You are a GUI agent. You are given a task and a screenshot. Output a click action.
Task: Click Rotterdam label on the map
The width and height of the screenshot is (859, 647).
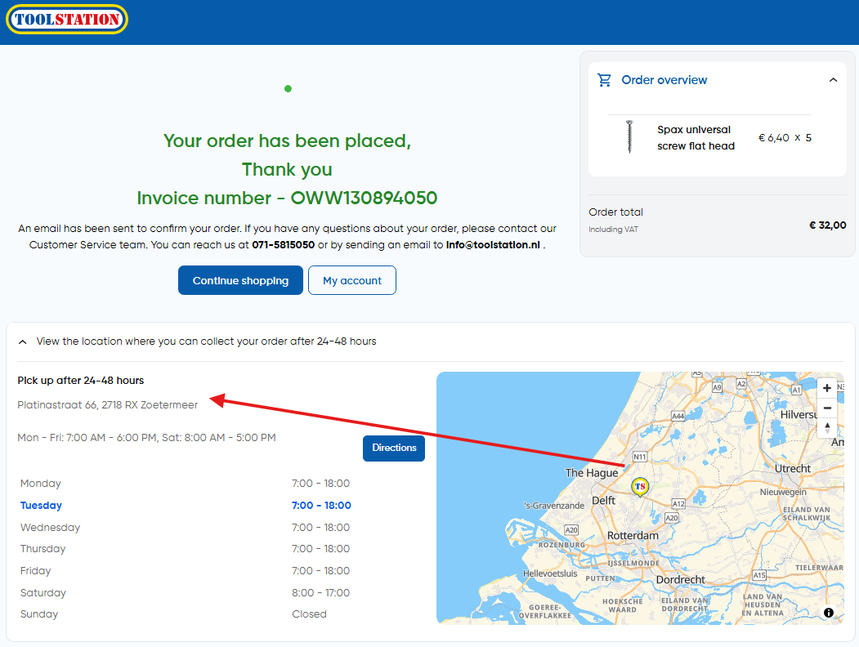(x=633, y=535)
